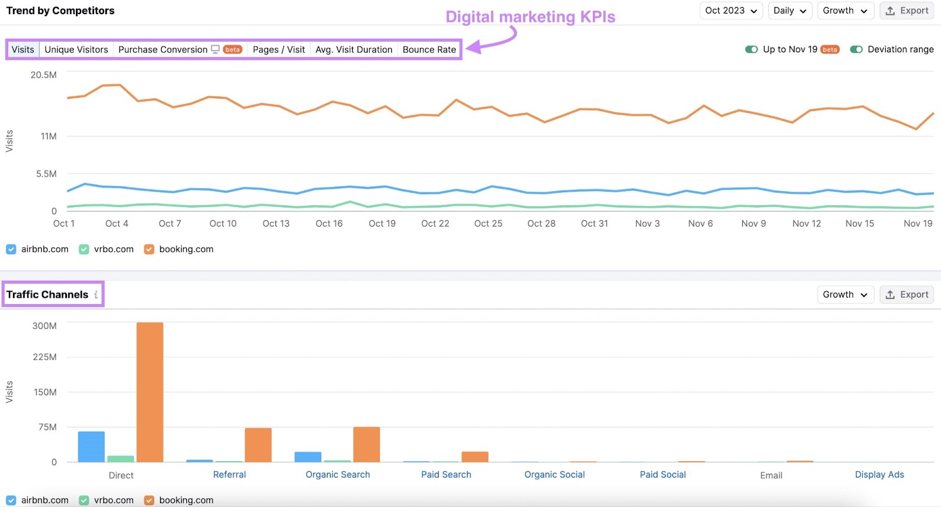This screenshot has width=941, height=507.
Task: Click the export arrow icon in the Traffic Channels Export button
Action: click(x=890, y=295)
